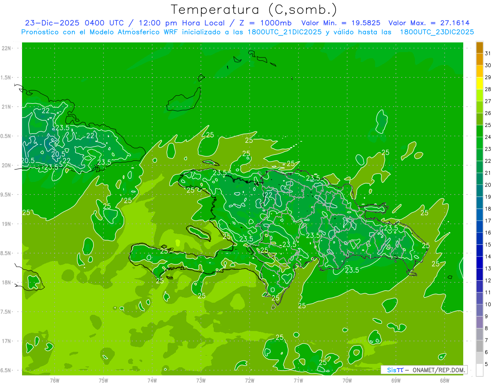
Task: Select the Valor Max. = 27.1614 value
Action: [429, 23]
